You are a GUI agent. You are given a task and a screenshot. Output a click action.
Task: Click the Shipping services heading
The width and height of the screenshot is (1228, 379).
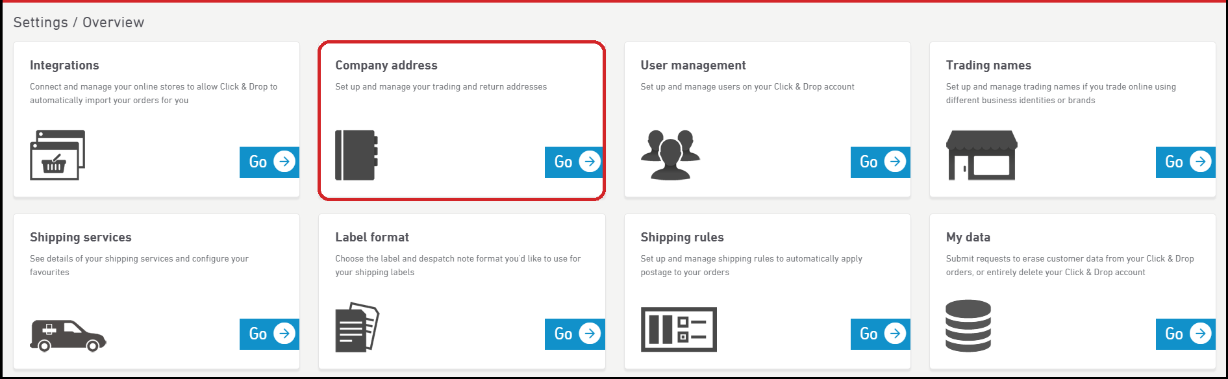coord(81,237)
